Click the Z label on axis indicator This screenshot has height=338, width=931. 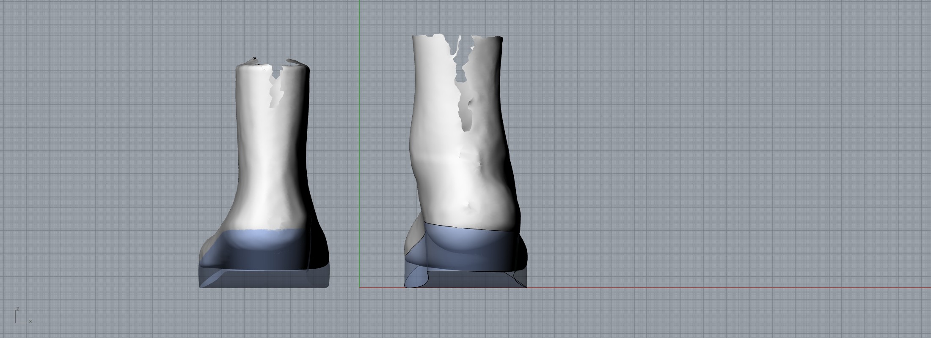17,309
